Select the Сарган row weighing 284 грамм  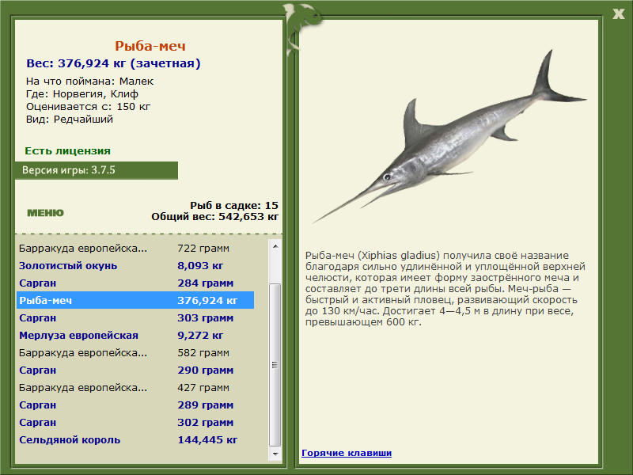click(x=135, y=283)
